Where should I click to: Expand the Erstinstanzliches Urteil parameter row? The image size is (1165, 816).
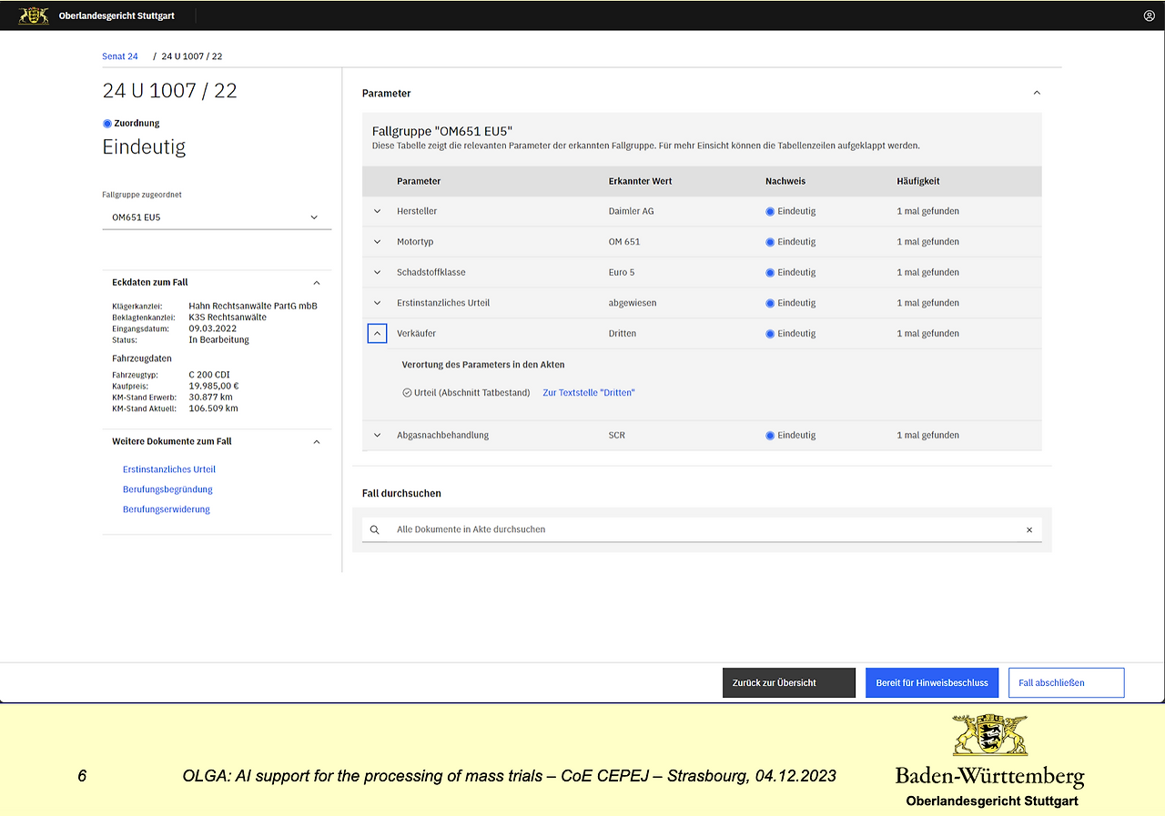[378, 303]
